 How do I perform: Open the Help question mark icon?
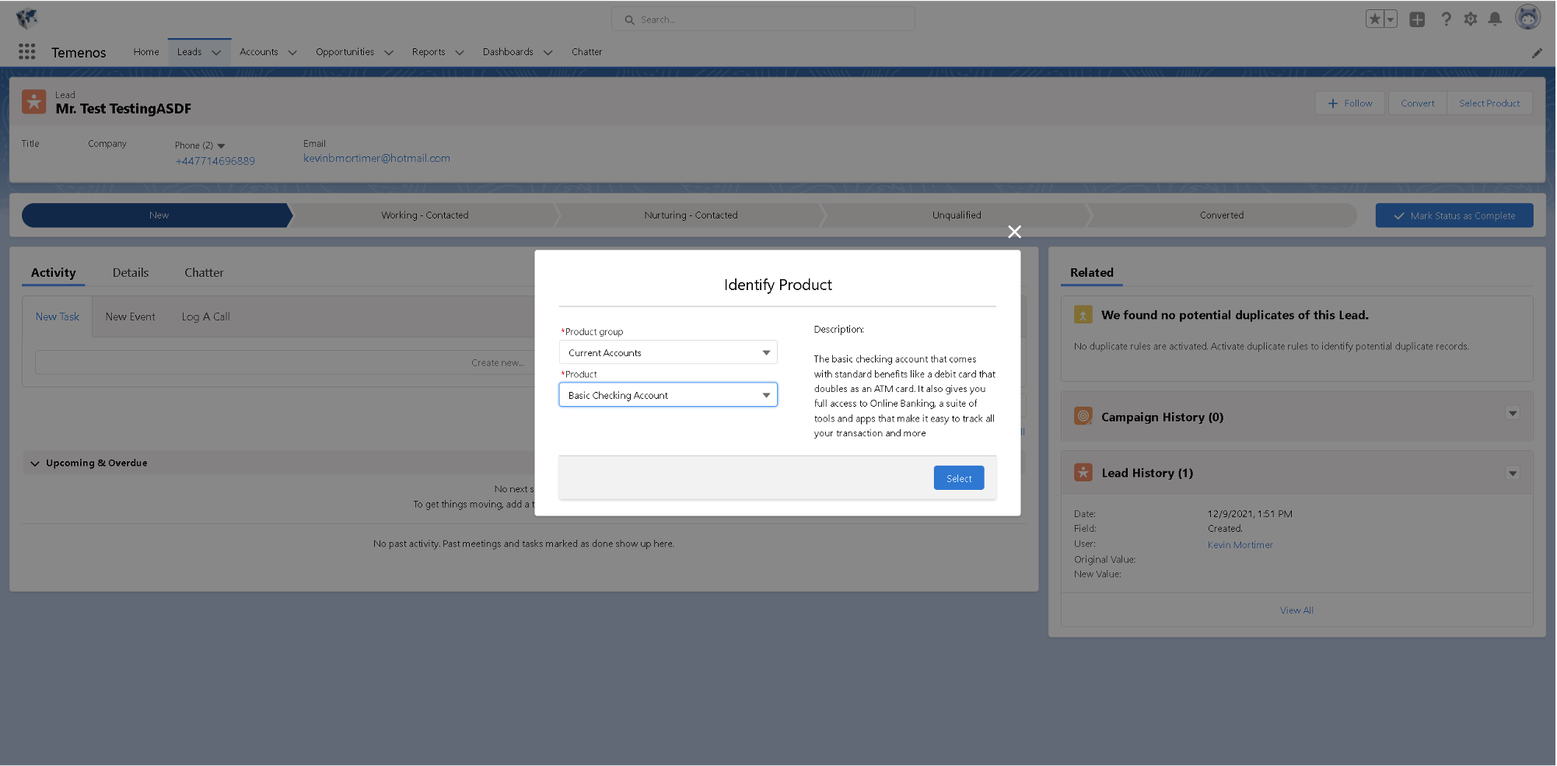[1446, 19]
